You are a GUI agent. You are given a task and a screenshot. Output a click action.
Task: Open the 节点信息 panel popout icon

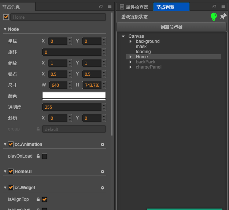[101, 7]
